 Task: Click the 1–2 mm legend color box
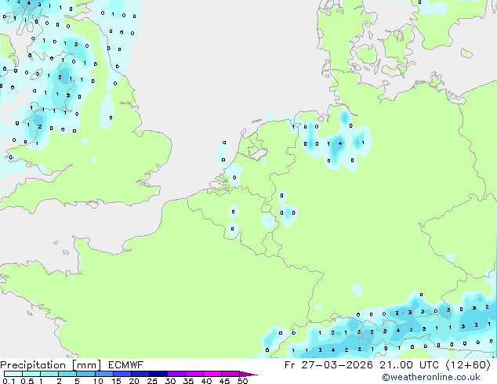(49, 374)
